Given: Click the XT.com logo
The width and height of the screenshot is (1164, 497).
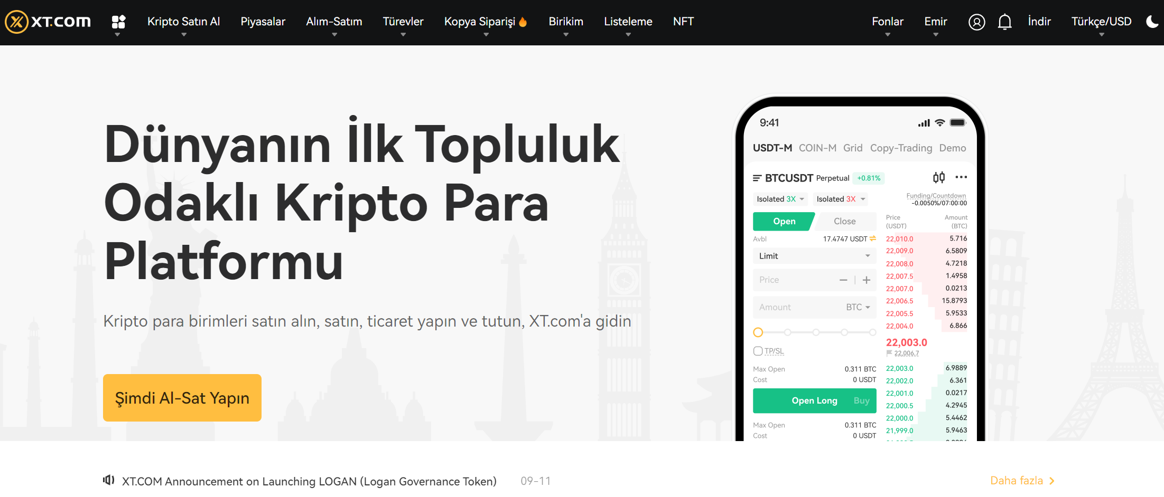Looking at the screenshot, I should [48, 22].
